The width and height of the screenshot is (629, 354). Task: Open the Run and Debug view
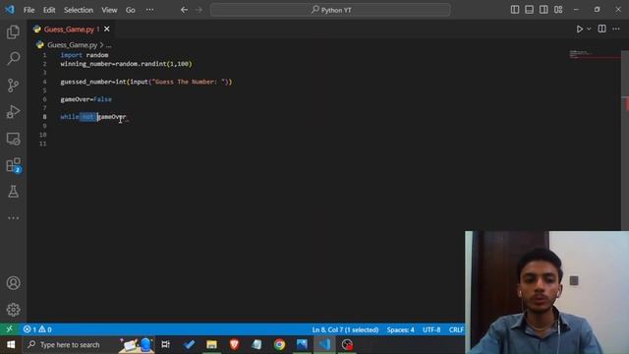tap(13, 112)
